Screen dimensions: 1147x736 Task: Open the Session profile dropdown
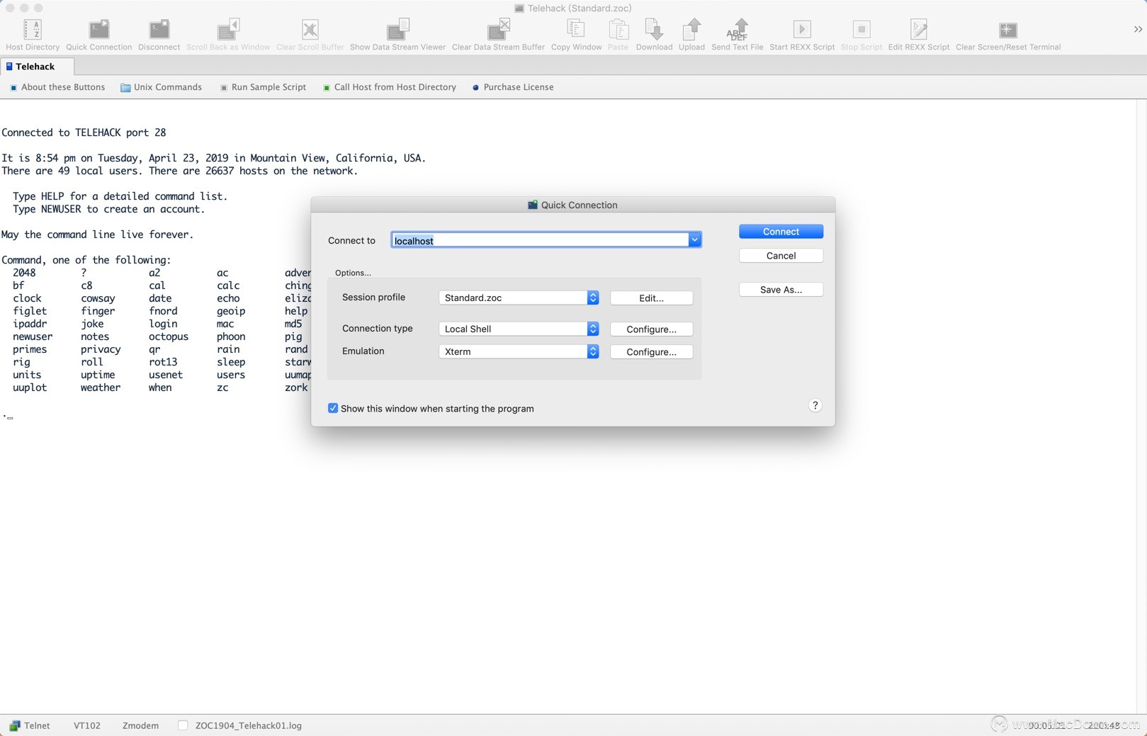(519, 298)
